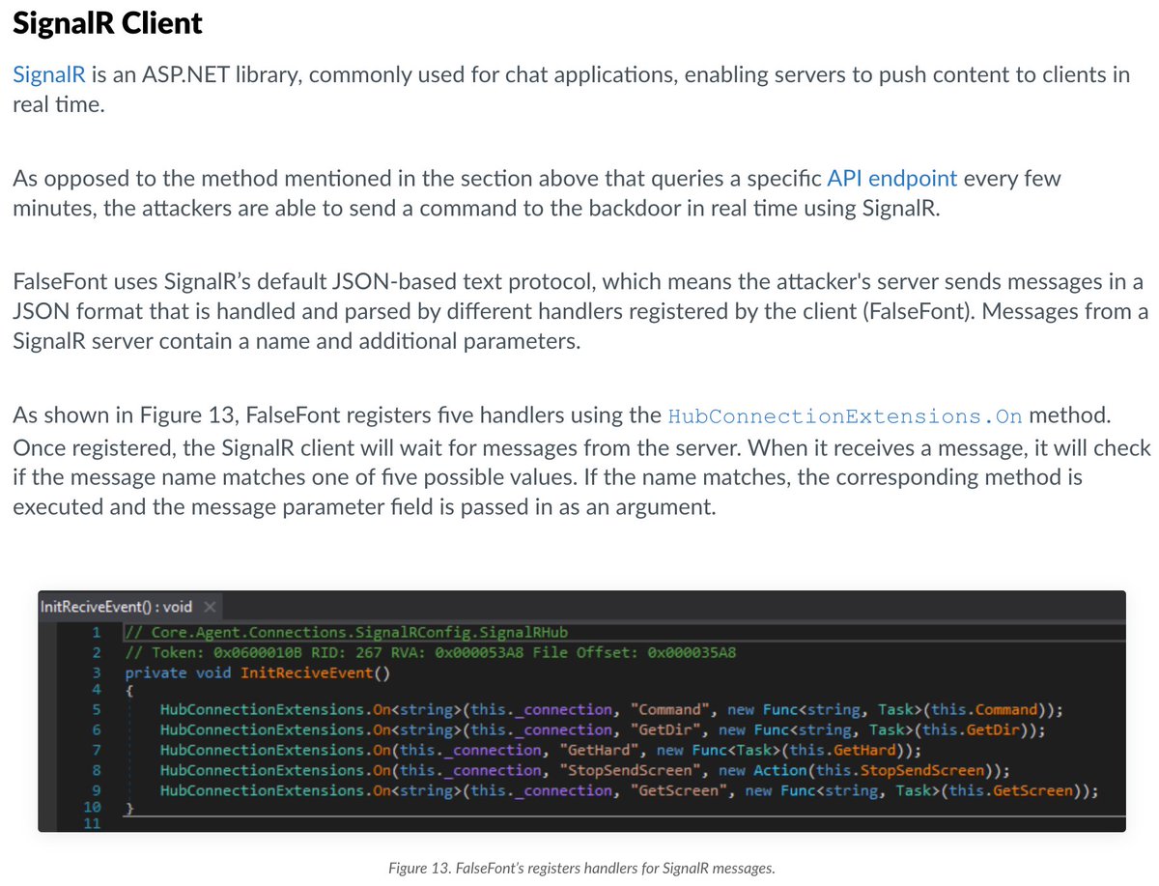Click the SignalR Client heading
Image resolution: width=1159 pixels, height=886 pixels.
tap(107, 22)
